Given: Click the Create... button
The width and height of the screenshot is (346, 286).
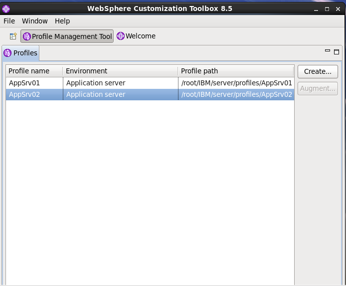Looking at the screenshot, I should tap(318, 71).
